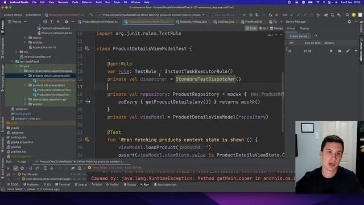The width and height of the screenshot is (364, 205).
Task: Rerun tests in the Run panel
Action: [x=9, y=168]
